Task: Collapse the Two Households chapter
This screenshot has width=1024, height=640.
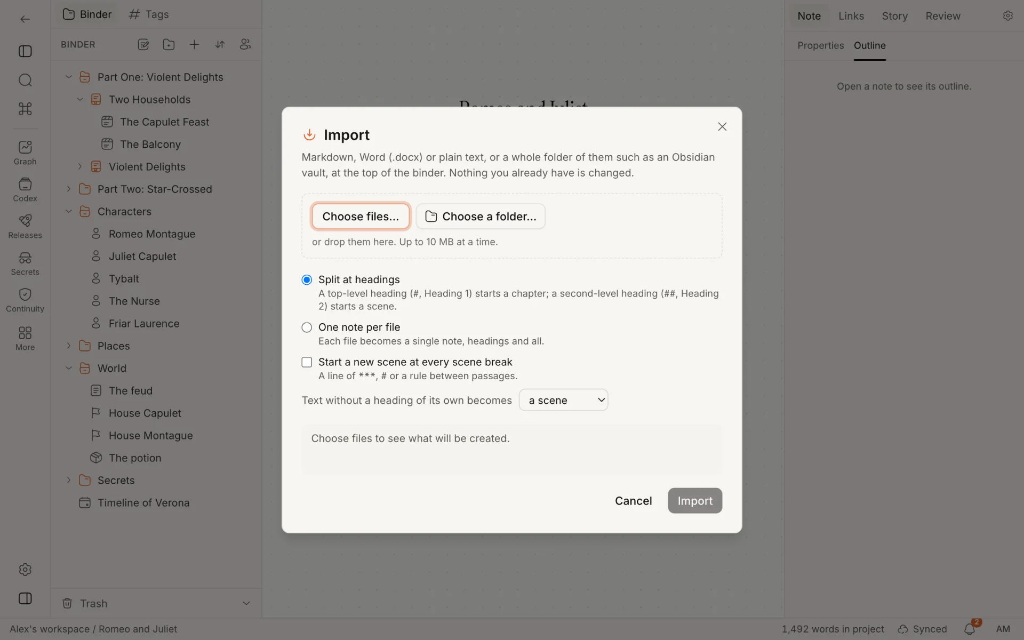Action: [x=79, y=100]
